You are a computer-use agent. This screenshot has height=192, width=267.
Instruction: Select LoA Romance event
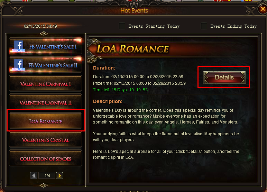tap(45, 121)
